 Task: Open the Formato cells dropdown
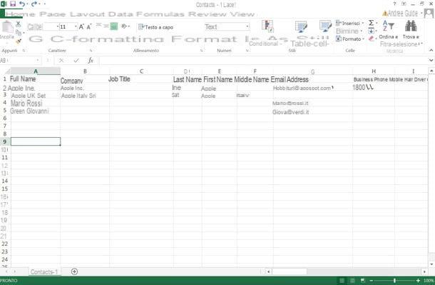tap(350, 39)
